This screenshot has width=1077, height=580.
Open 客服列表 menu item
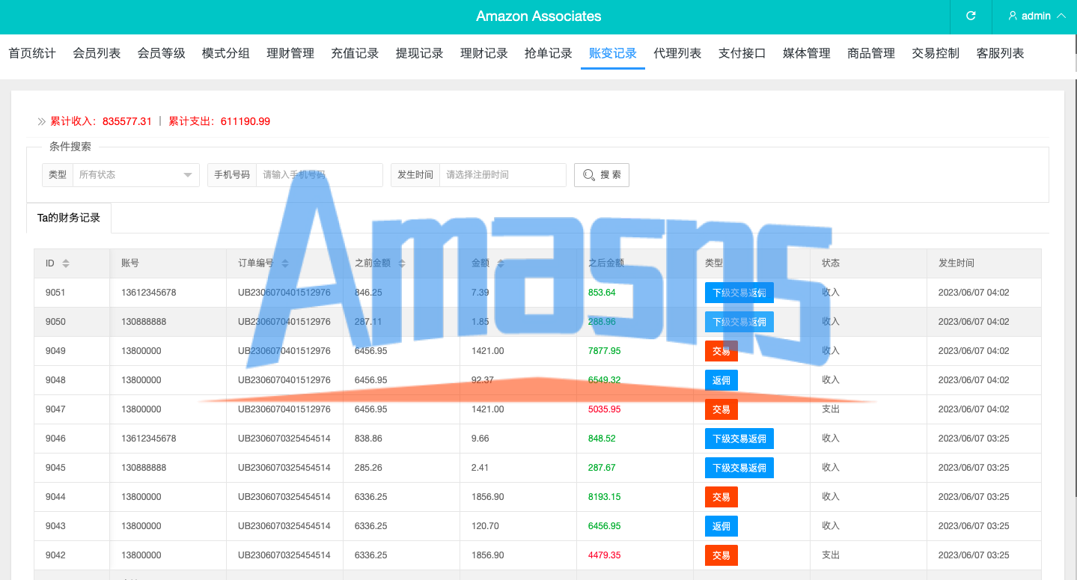pos(1001,53)
